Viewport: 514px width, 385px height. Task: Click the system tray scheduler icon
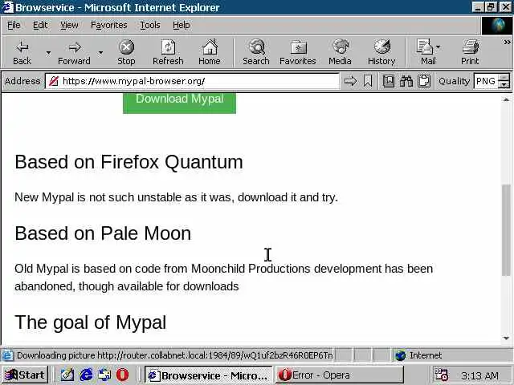pyautogui.click(x=442, y=375)
